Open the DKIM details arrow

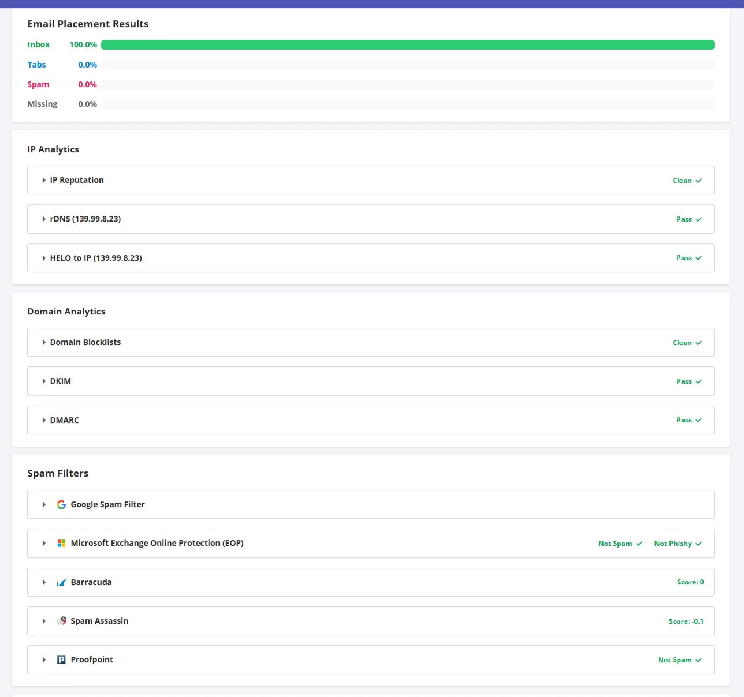(x=44, y=381)
